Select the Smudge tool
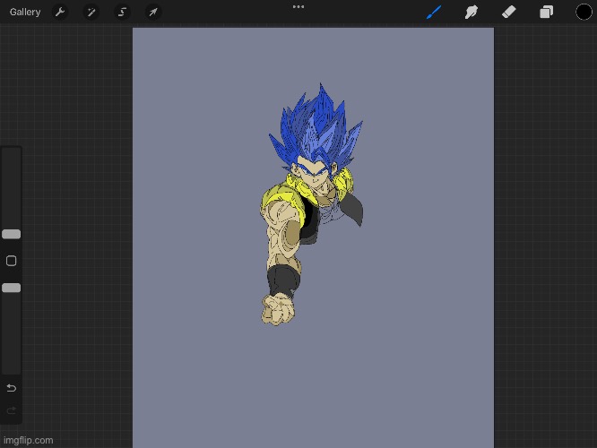The image size is (597, 448). pyautogui.click(x=472, y=13)
